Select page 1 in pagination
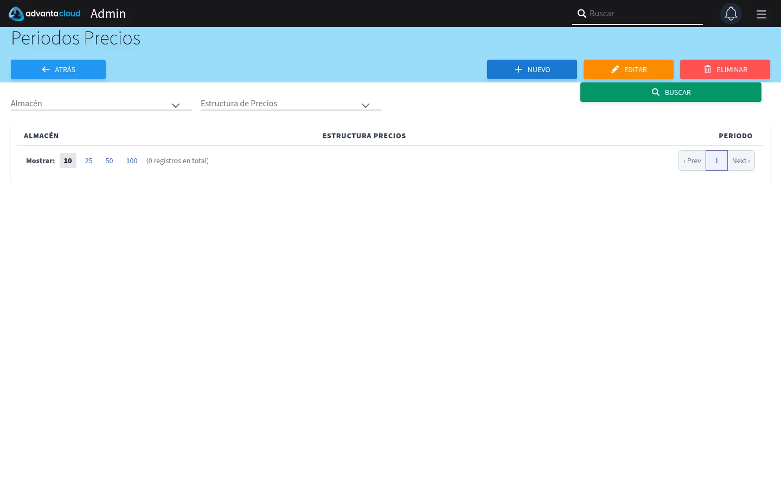This screenshot has width=781, height=488. point(716,160)
